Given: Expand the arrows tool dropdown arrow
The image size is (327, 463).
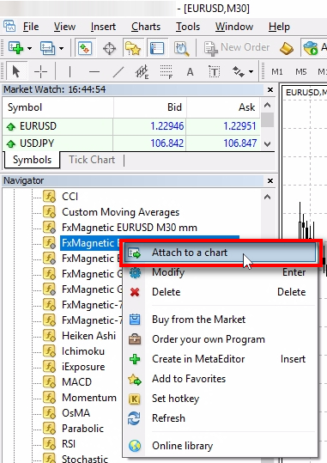Looking at the screenshot, I should (251, 72).
